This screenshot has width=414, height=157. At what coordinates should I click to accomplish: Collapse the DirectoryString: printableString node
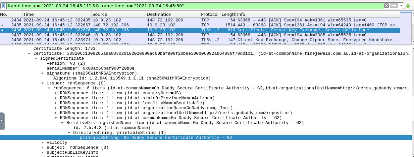click(x=69, y=133)
